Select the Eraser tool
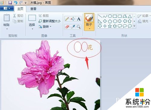Viewport: 151px width, 110px height. click(x=67, y=27)
